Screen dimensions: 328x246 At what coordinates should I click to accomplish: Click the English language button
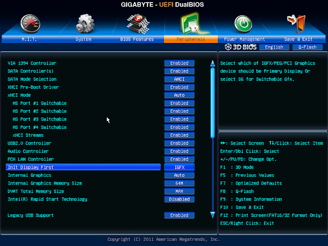tap(274, 47)
